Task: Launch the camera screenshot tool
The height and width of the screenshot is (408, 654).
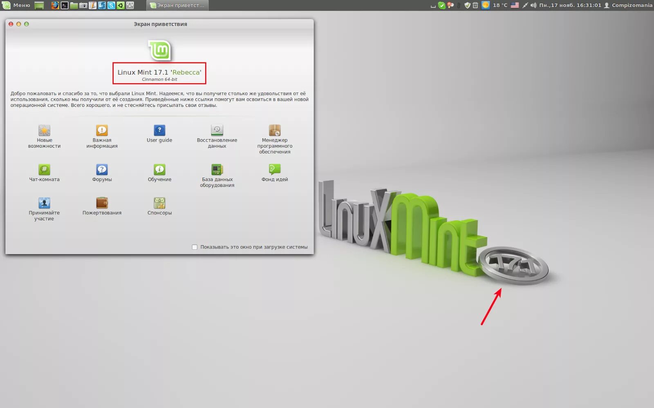Action: click(x=83, y=5)
